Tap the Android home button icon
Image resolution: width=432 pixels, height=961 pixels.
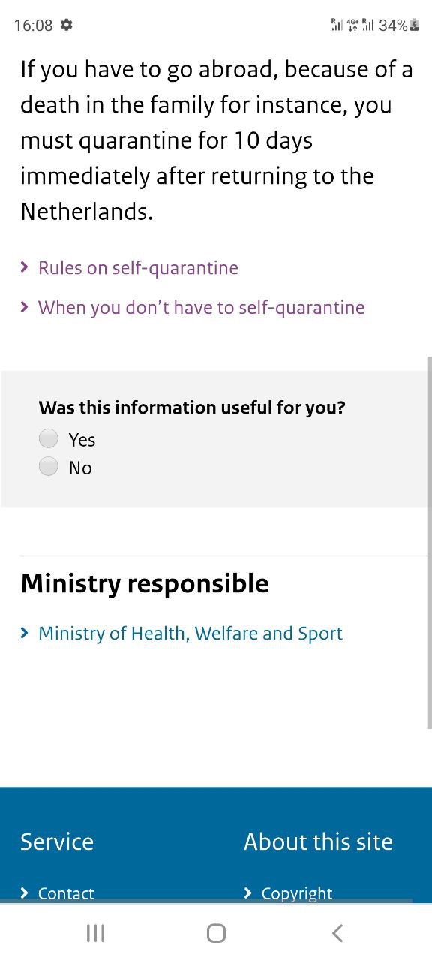pyautogui.click(x=216, y=933)
